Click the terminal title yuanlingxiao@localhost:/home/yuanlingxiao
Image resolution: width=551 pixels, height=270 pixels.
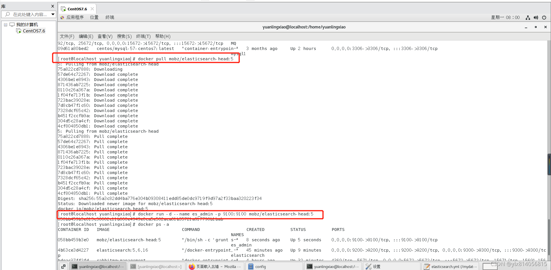point(304,27)
